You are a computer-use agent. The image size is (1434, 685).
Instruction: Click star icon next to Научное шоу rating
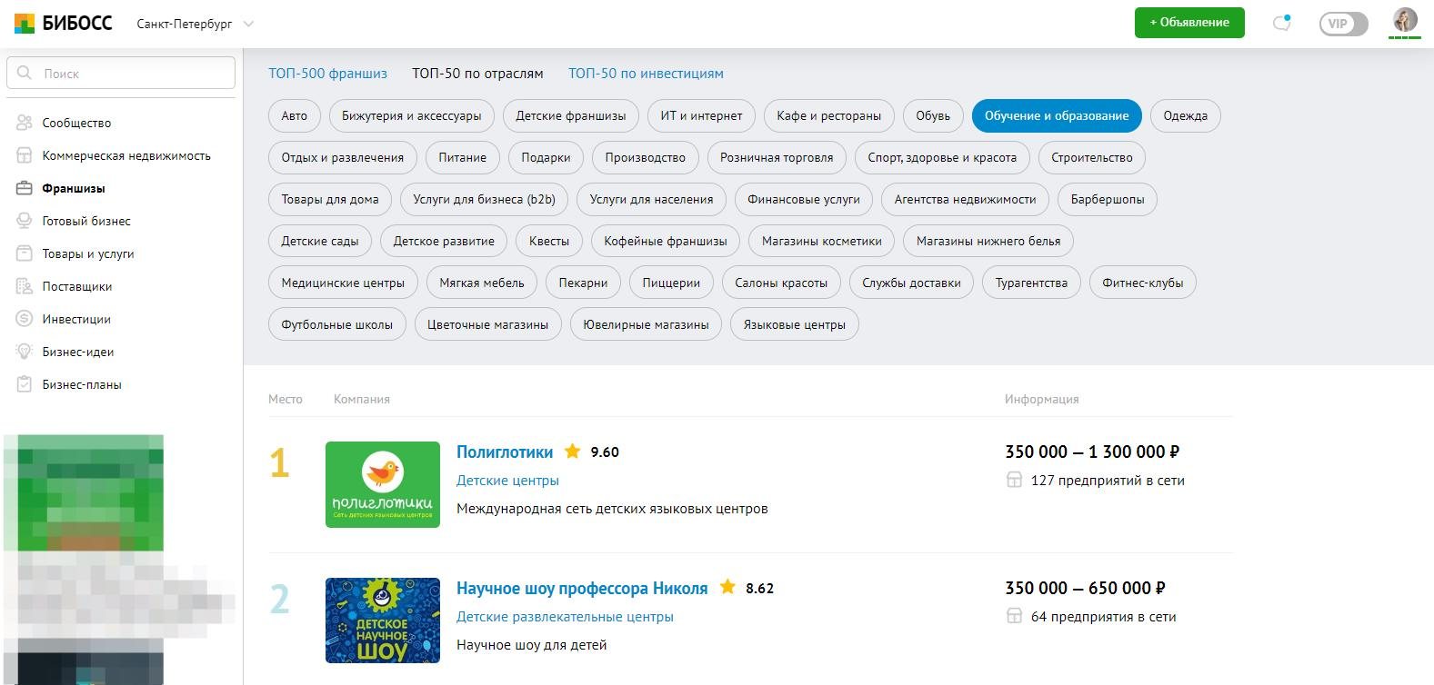(727, 587)
